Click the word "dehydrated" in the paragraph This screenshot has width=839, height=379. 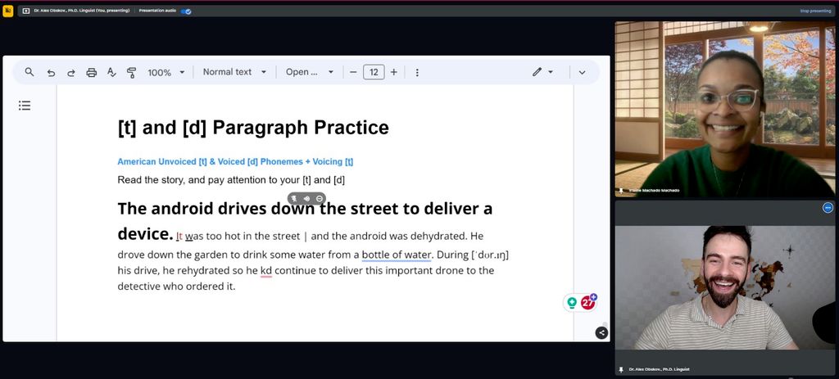point(439,236)
